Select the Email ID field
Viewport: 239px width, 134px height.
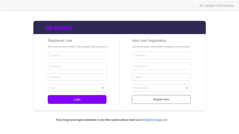(161, 77)
